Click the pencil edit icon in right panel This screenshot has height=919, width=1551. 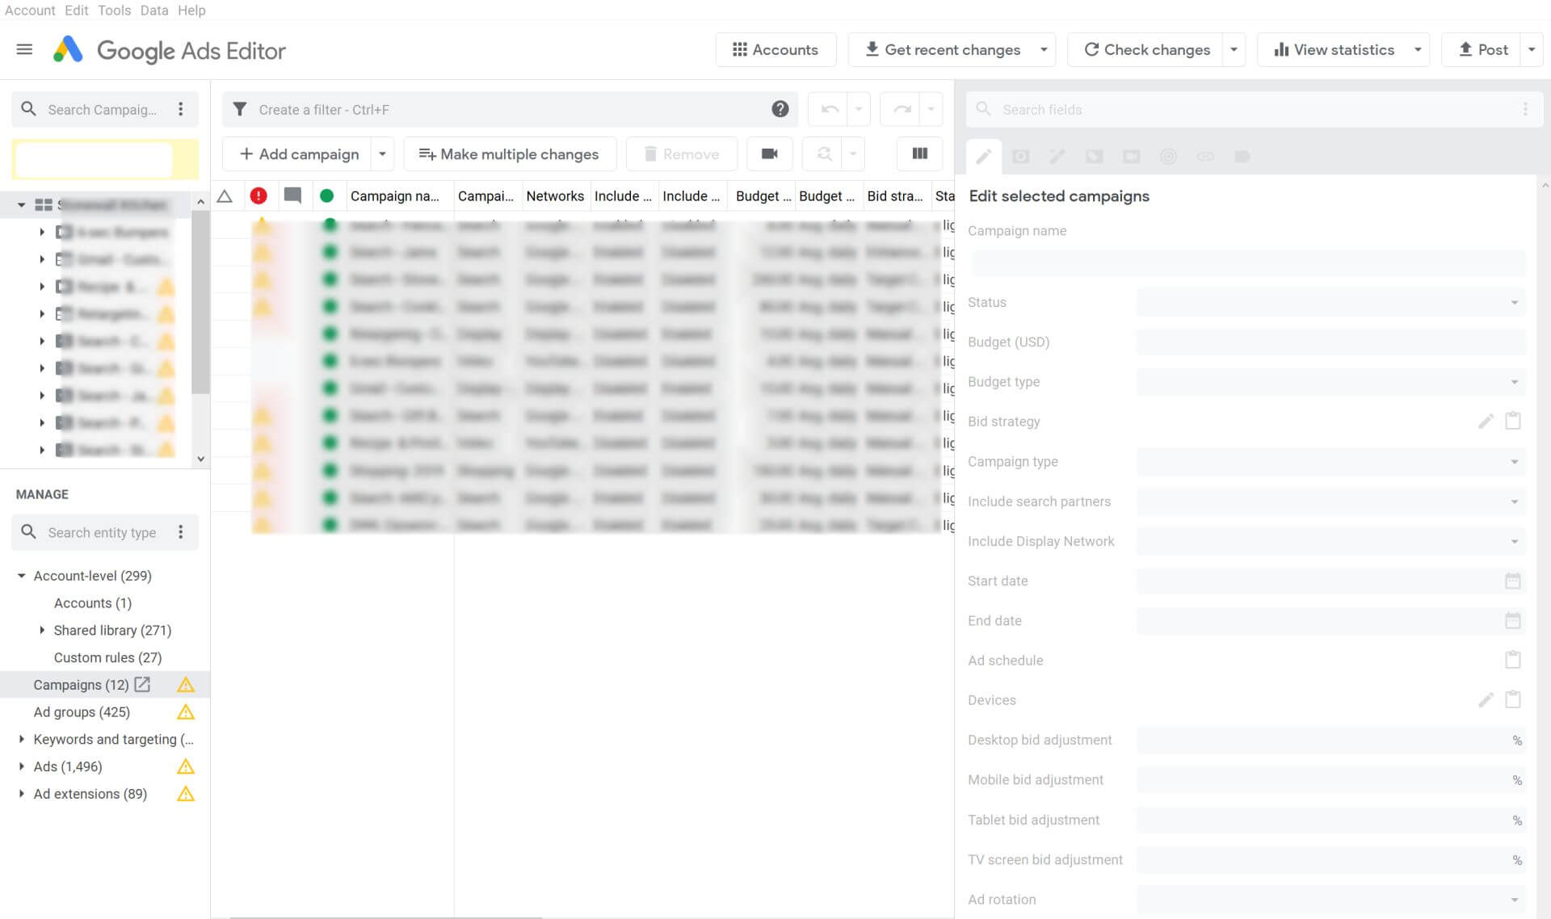click(982, 155)
